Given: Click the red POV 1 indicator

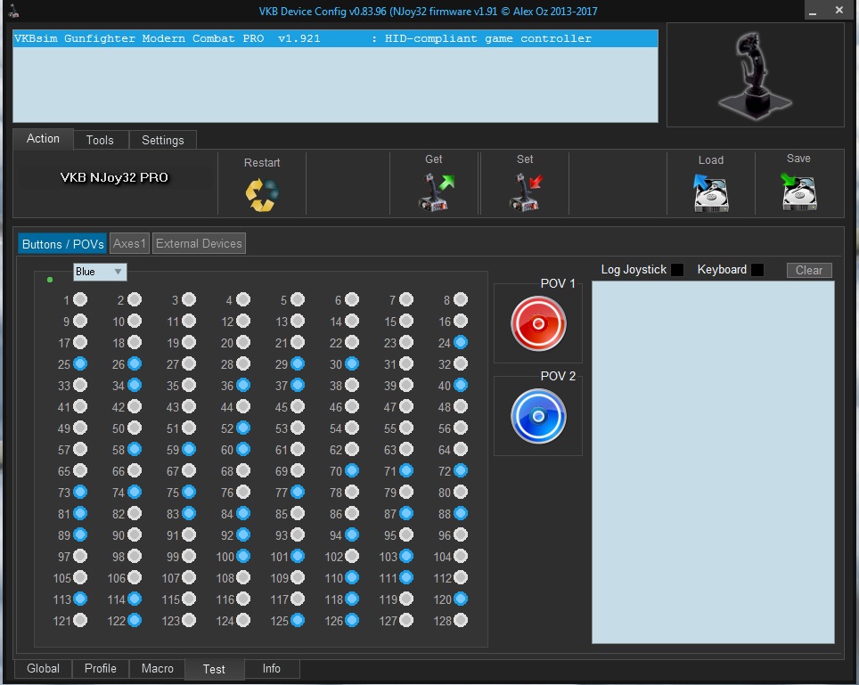Looking at the screenshot, I should [538, 324].
